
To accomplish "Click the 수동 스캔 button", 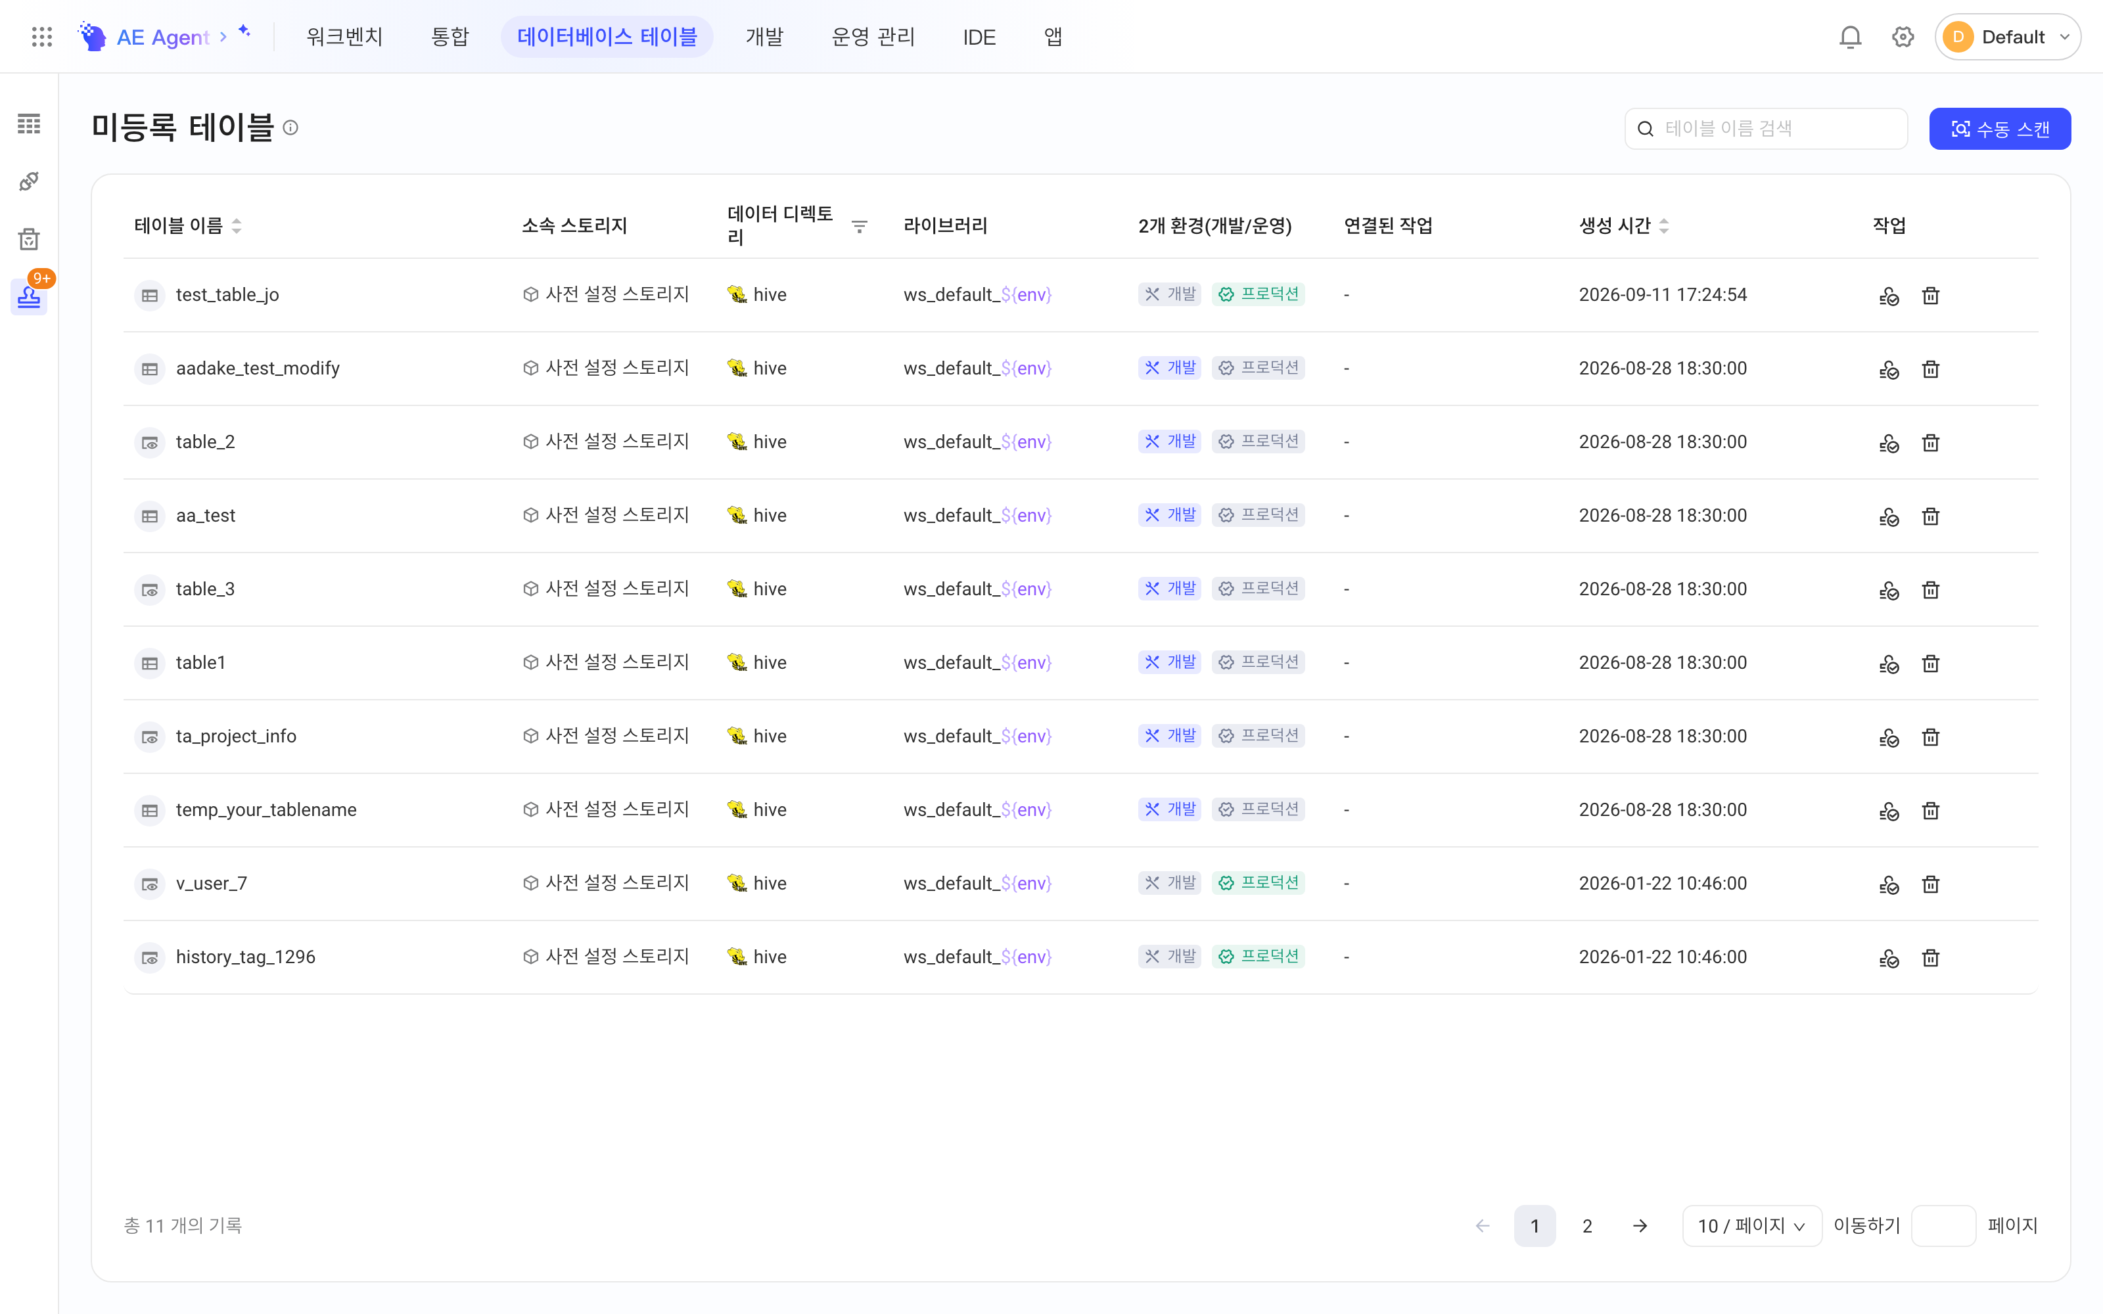I will pyautogui.click(x=2000, y=129).
